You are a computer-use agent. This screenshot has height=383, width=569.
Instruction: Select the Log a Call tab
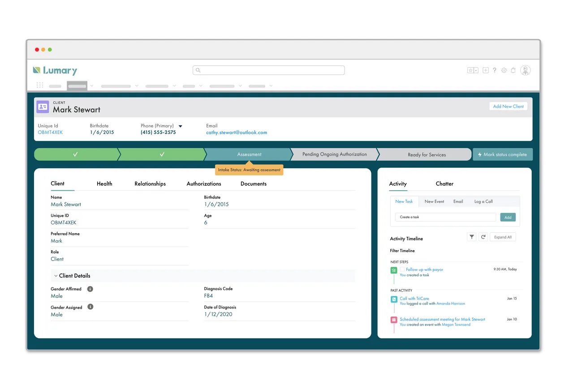click(x=483, y=202)
